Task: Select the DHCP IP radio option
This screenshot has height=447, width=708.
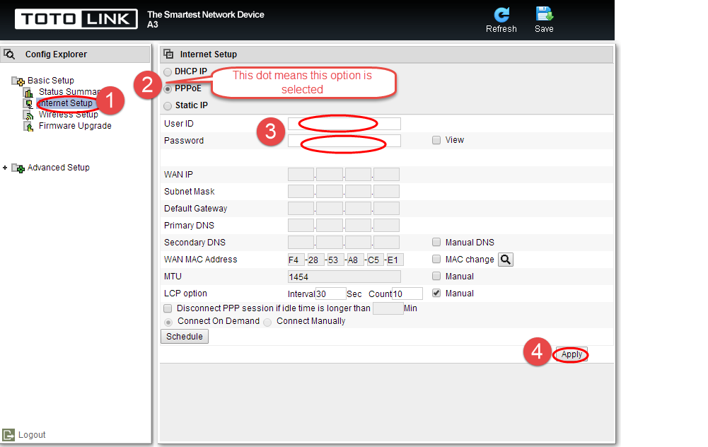Action: 168,72
